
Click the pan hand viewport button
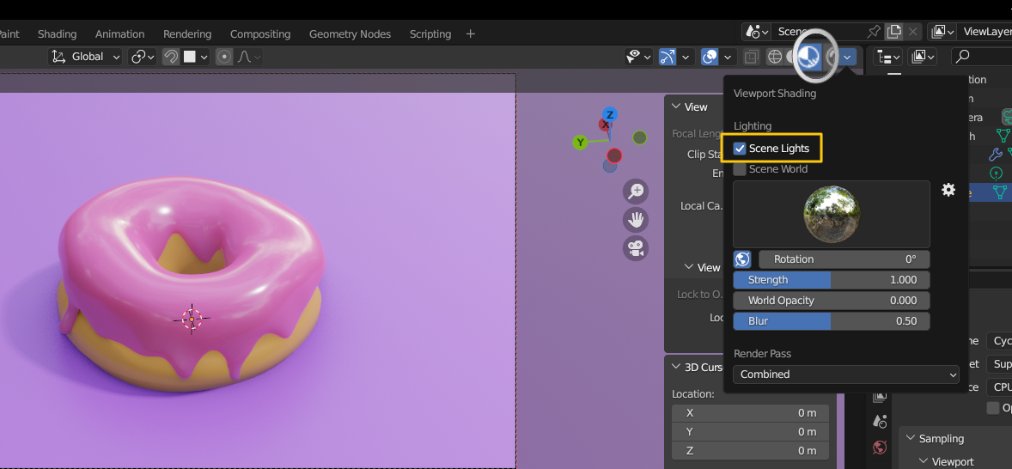tap(636, 219)
